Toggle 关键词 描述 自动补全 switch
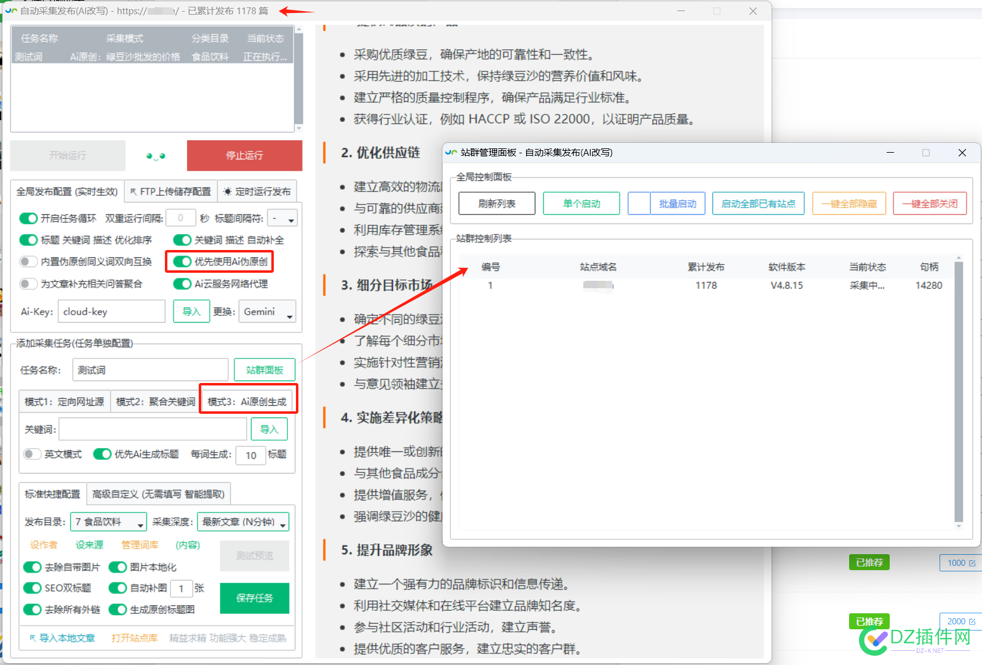 tap(182, 240)
